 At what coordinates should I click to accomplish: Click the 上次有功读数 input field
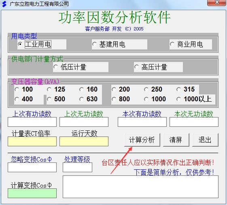click(32, 122)
